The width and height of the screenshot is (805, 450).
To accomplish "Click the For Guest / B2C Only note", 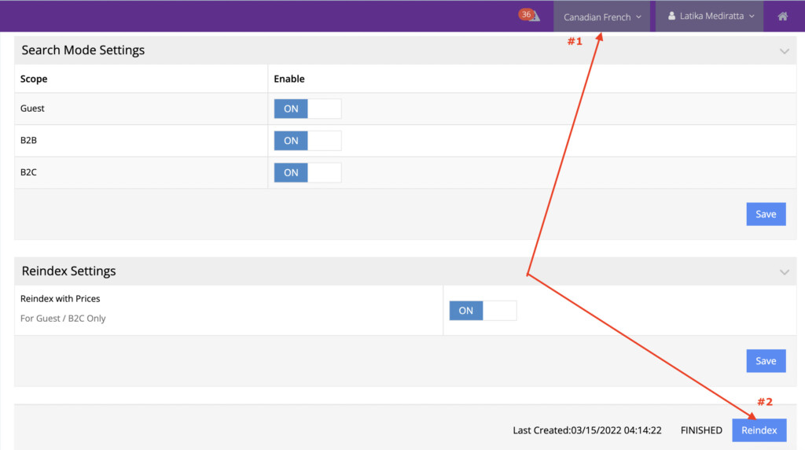I will tap(63, 319).
